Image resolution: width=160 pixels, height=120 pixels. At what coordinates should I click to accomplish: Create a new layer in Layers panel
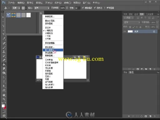coord(150,69)
